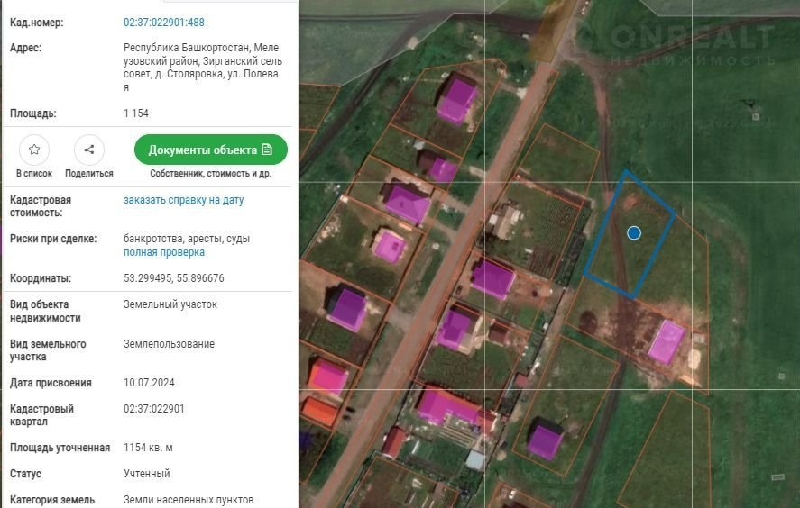Click the Поделиться label text
Image resolution: width=800 pixels, height=508 pixels.
tap(89, 174)
